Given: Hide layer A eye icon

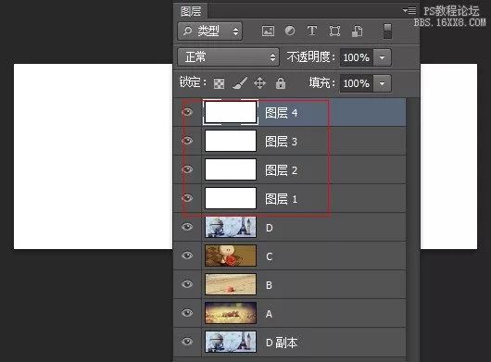Looking at the screenshot, I should pos(187,313).
